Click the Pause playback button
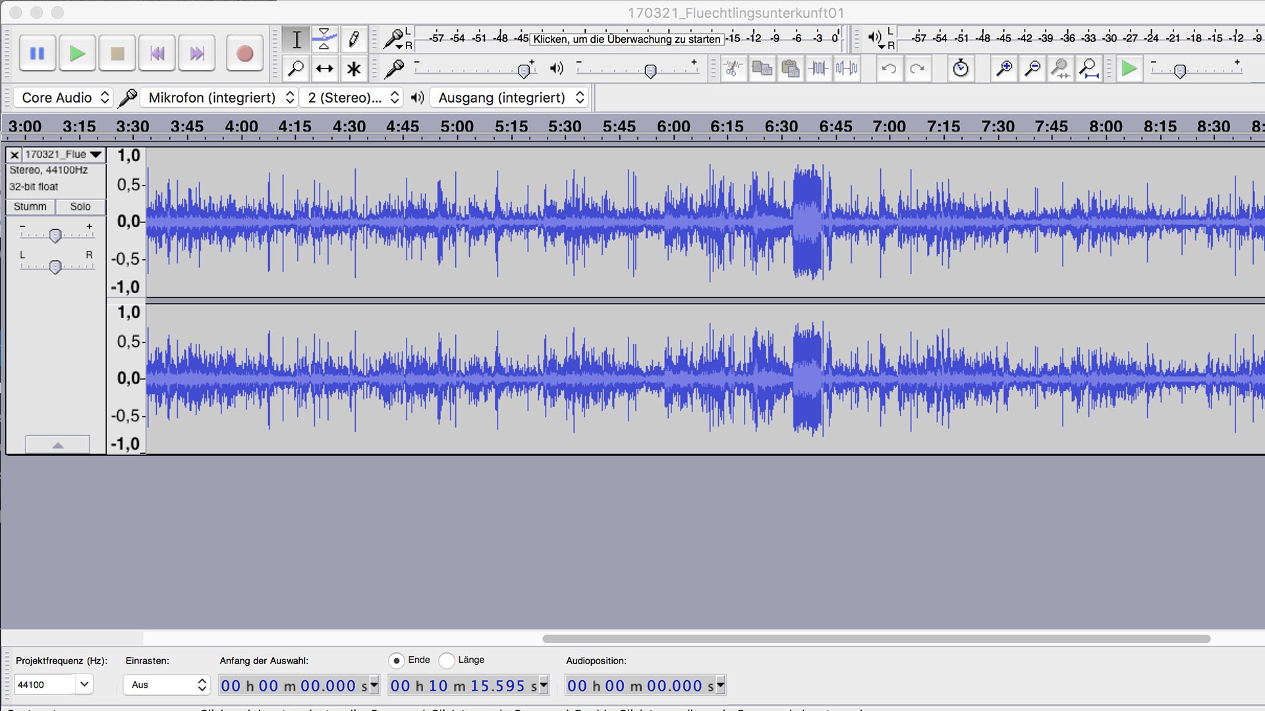 (x=38, y=53)
